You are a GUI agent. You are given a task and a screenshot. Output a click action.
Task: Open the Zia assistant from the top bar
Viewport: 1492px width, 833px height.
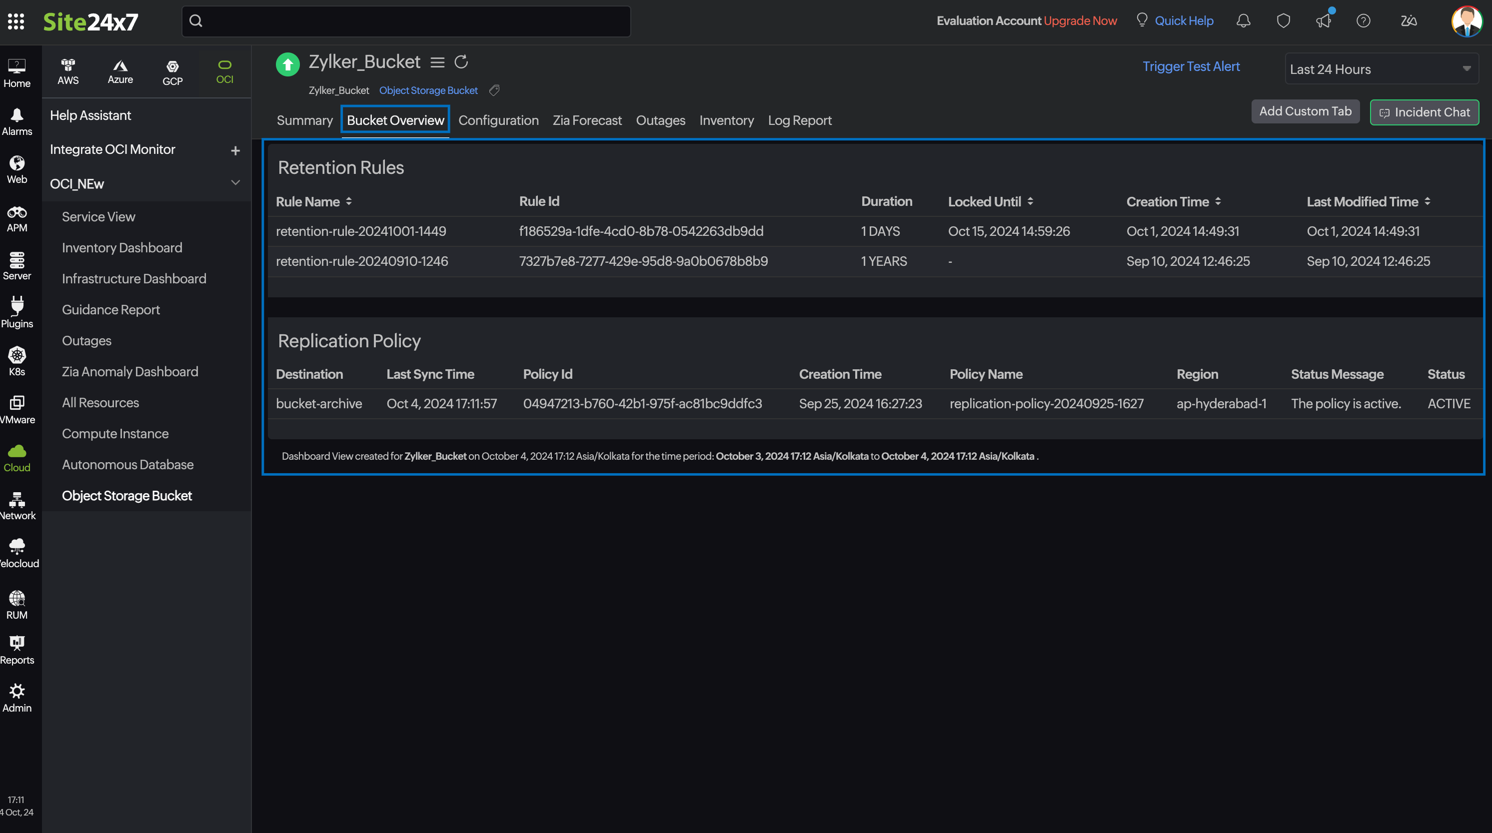1409,20
